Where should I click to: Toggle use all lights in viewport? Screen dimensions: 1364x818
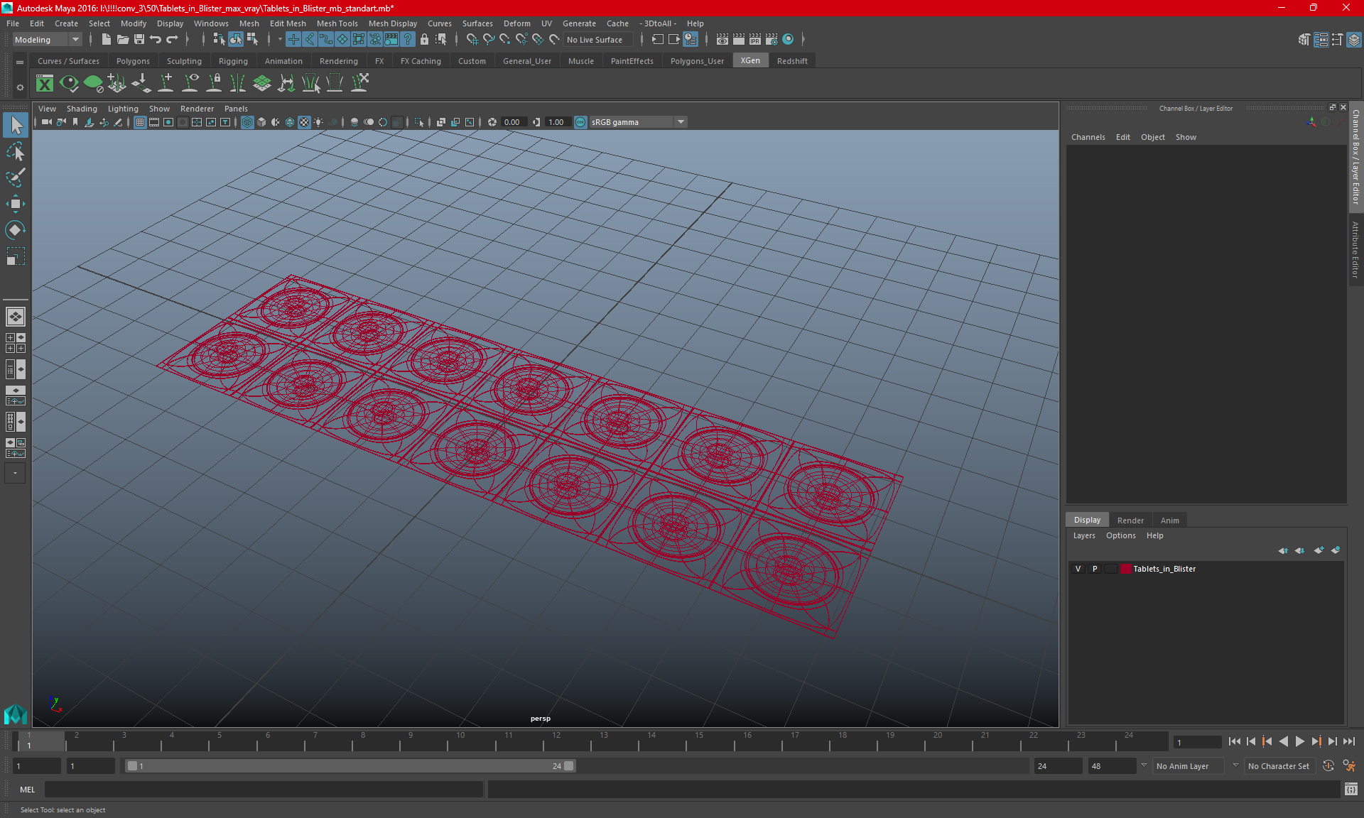click(x=318, y=122)
